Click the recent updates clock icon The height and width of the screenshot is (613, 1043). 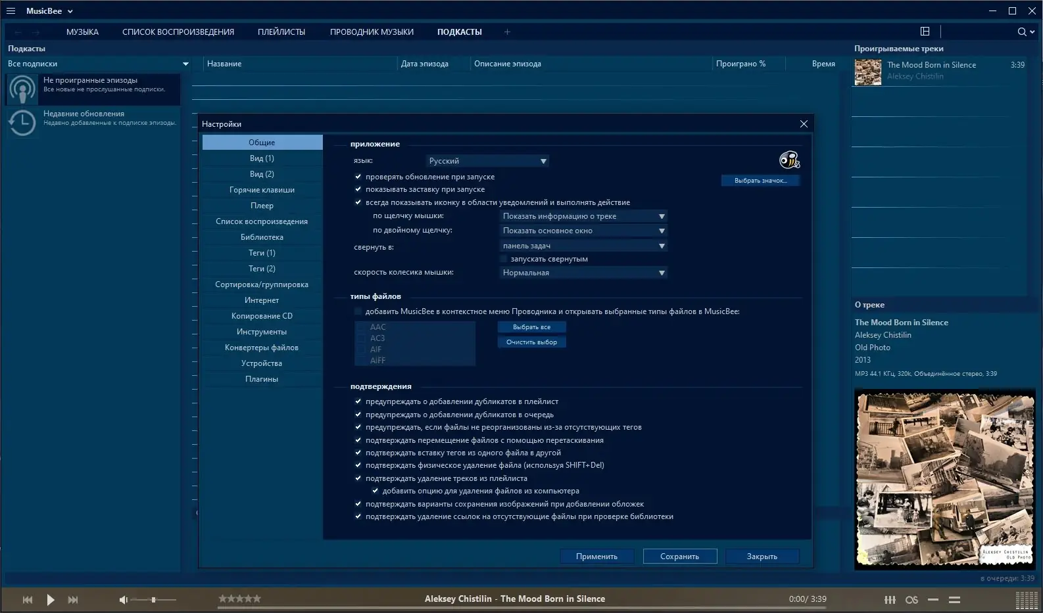(22, 122)
